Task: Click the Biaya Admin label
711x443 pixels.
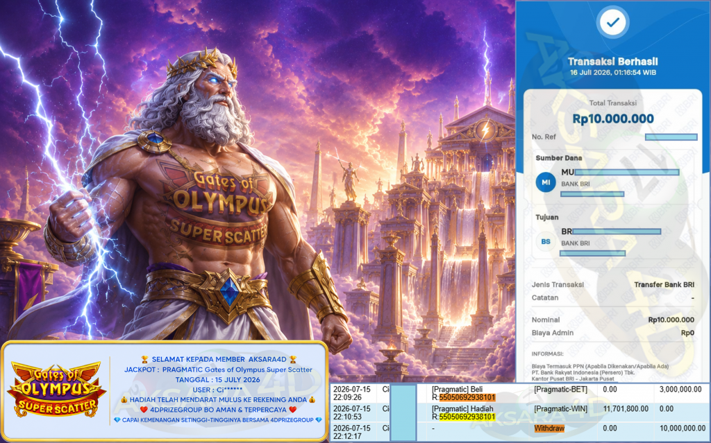Action: pyautogui.click(x=552, y=333)
